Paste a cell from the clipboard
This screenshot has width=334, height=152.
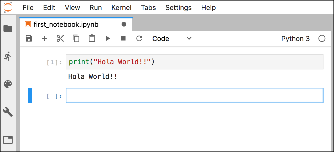(x=92, y=38)
